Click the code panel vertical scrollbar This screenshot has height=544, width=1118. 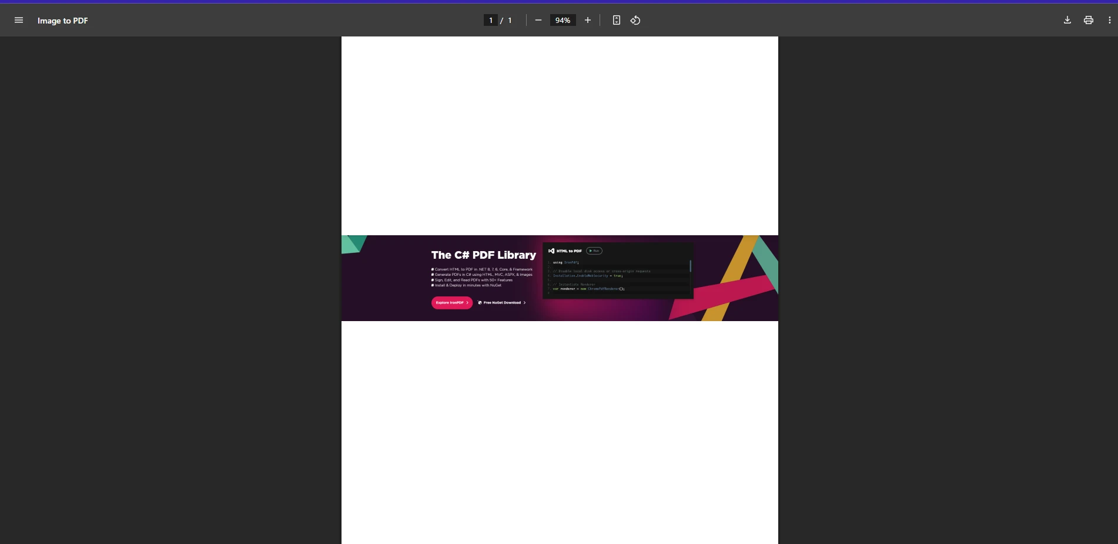tap(690, 266)
